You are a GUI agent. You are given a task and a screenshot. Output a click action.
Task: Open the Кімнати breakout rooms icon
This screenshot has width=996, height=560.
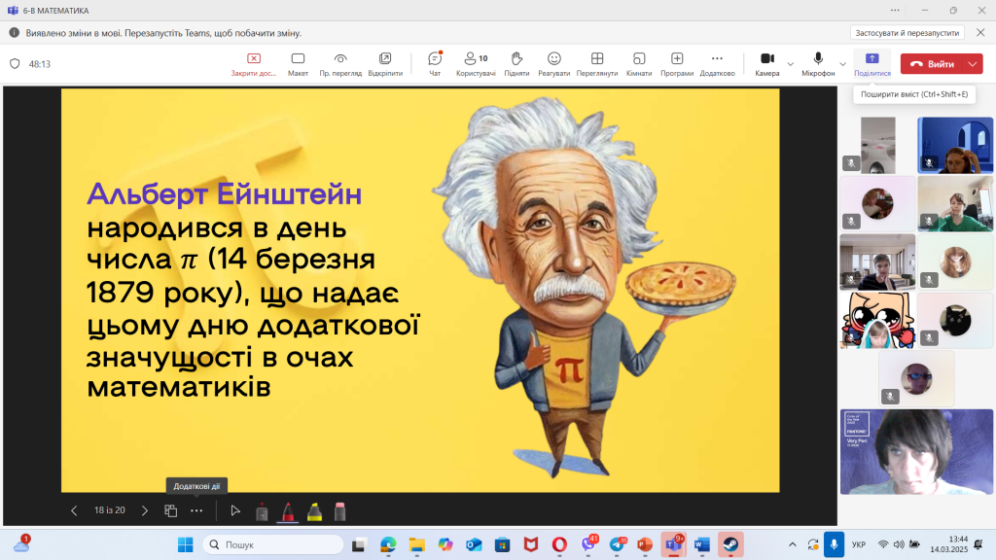(638, 60)
